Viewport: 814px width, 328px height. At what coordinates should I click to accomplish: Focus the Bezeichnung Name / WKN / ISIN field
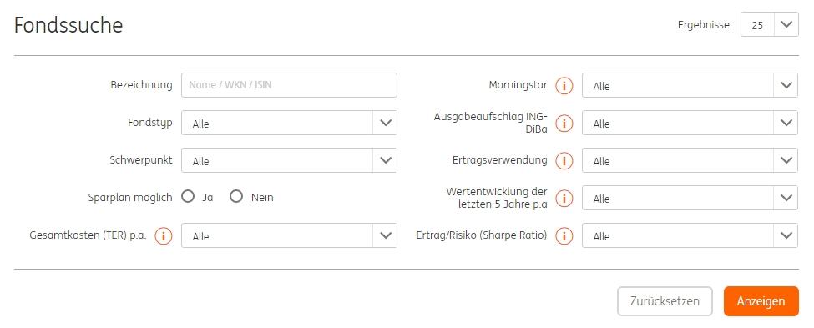(x=289, y=85)
